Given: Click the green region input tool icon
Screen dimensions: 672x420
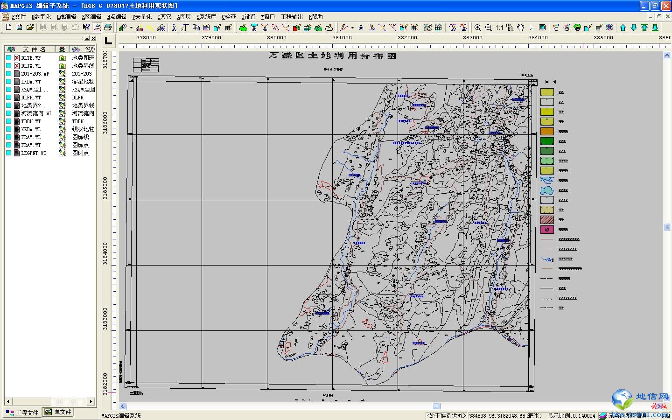Looking at the screenshot, I should [243, 28].
